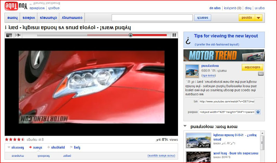Click the small Tube badge under subscribe

261,74
